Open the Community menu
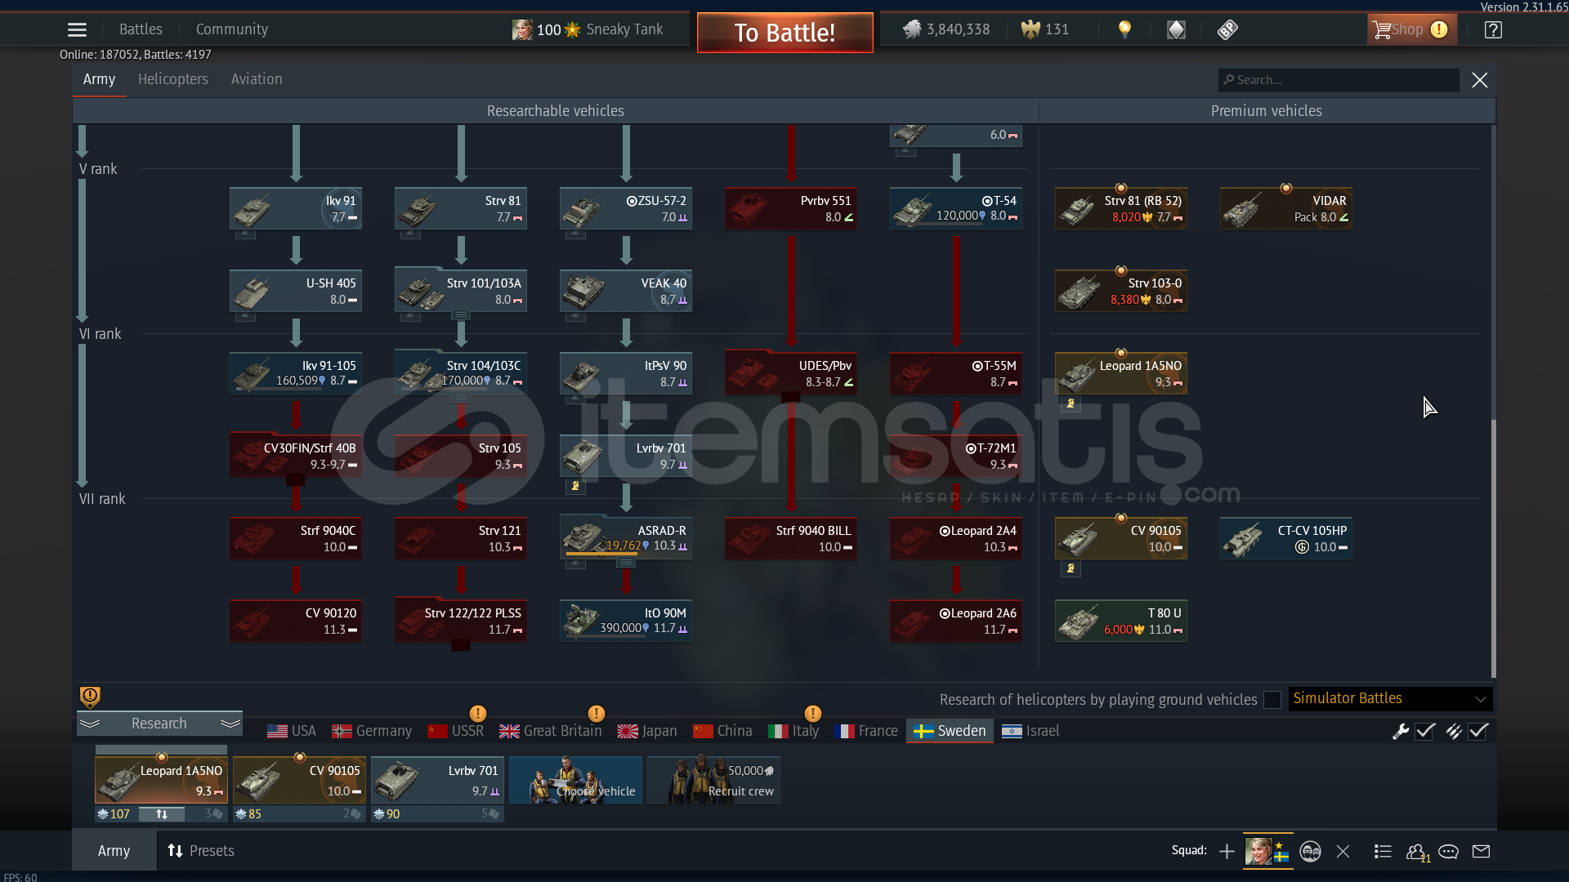 [x=232, y=29]
